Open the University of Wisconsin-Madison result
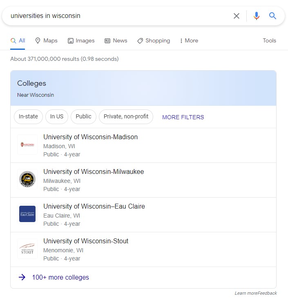The image size is (288, 298). tap(90, 137)
